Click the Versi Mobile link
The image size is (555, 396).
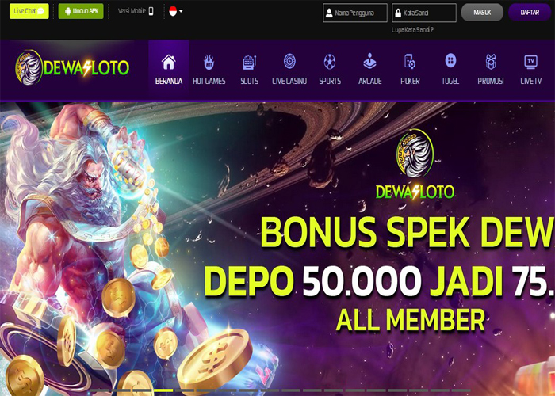coord(136,11)
